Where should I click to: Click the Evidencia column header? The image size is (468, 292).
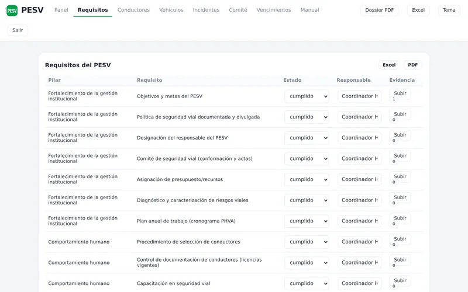coord(402,80)
